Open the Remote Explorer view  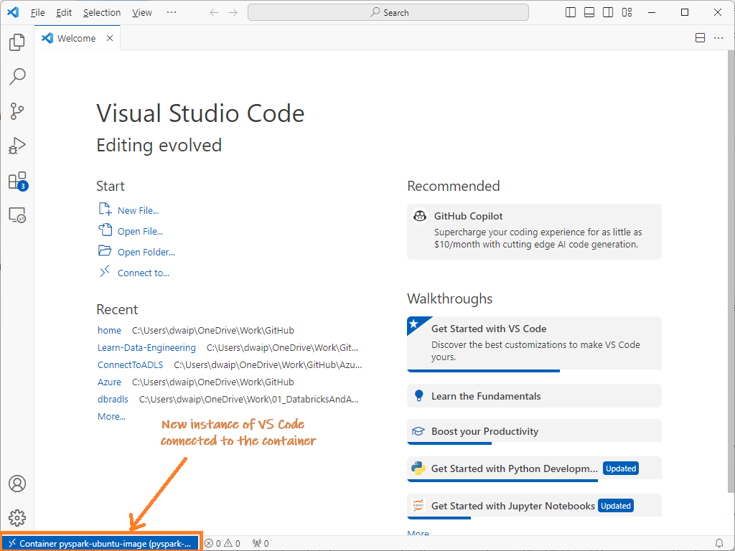[x=17, y=215]
